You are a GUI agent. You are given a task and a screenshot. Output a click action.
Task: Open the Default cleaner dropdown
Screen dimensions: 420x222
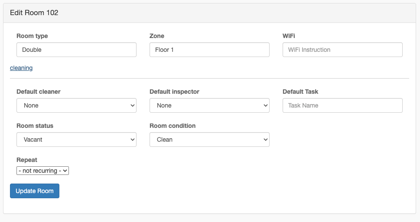point(76,105)
